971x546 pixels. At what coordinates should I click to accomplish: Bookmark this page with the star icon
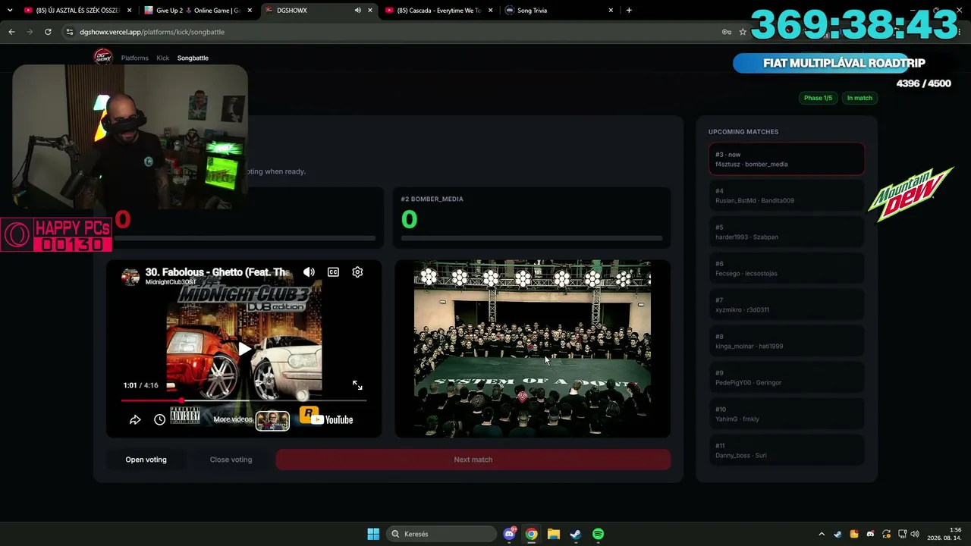coord(743,32)
